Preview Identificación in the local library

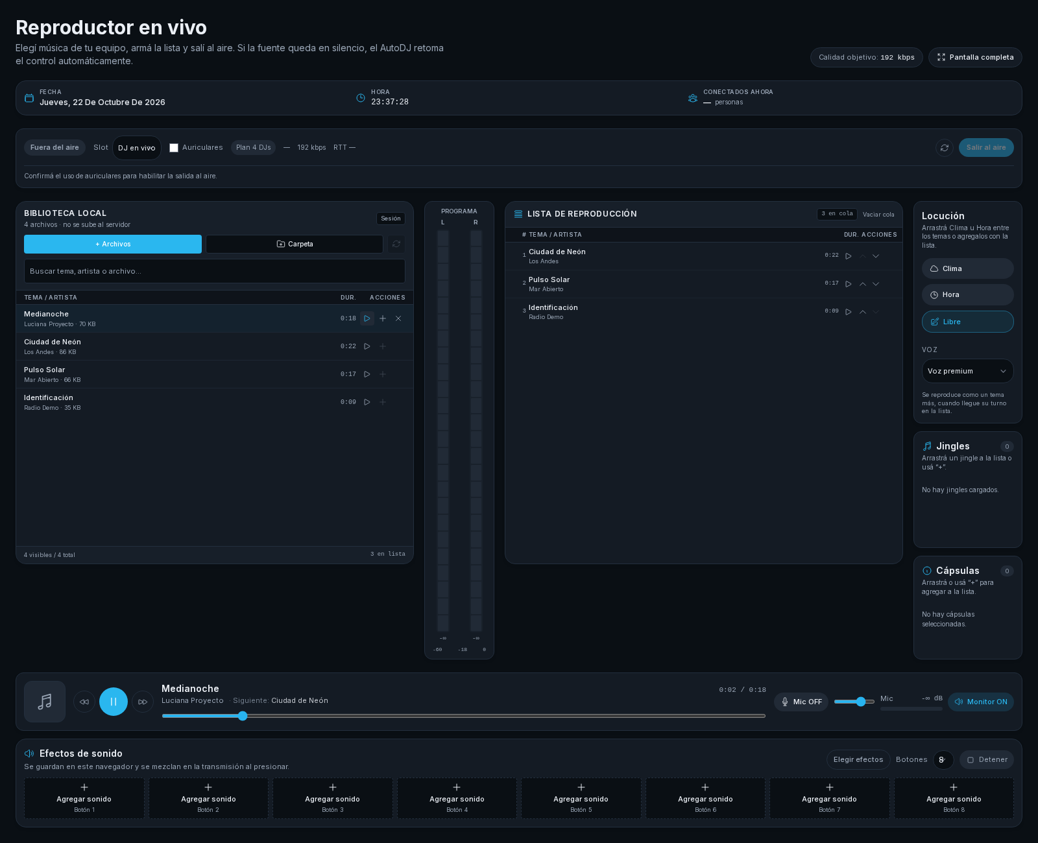[367, 402]
